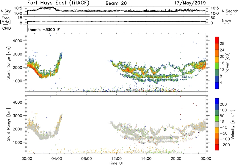The height and width of the screenshot is (165, 238).
Task: Click the bright blue top segment of Velocity colorbar
Action: (217, 101)
